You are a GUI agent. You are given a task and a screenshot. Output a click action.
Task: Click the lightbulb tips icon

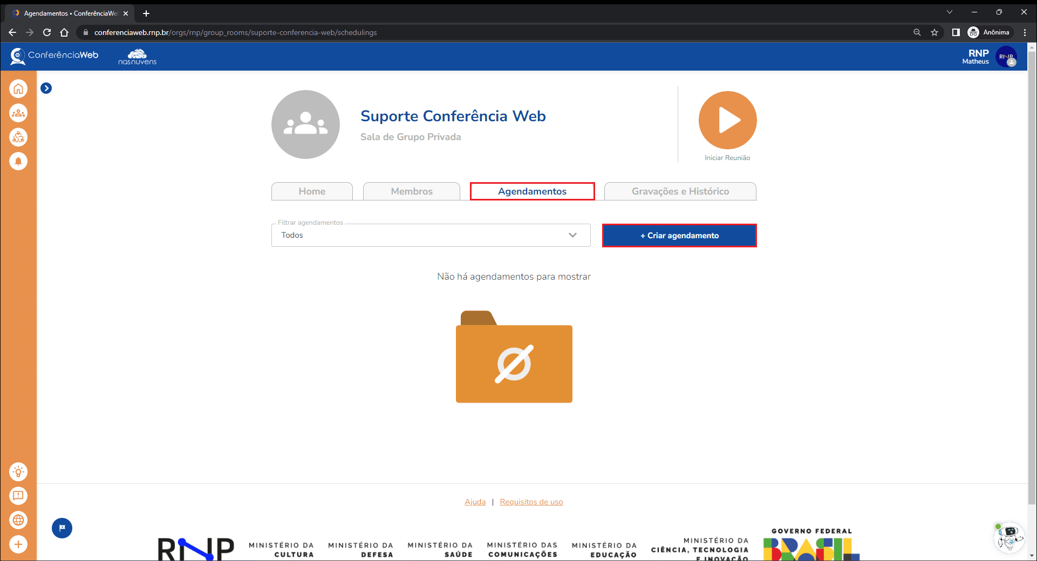point(18,472)
